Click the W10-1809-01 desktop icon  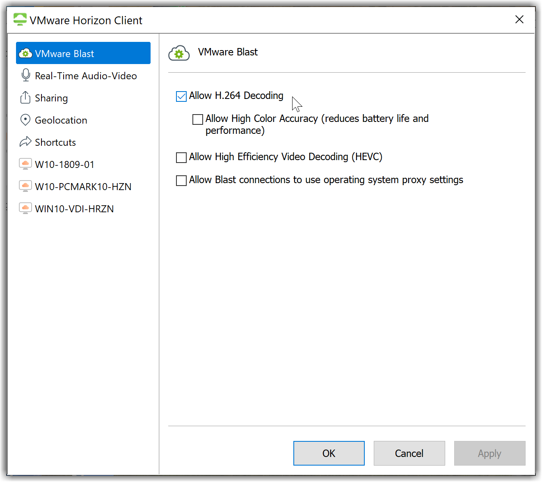25,164
